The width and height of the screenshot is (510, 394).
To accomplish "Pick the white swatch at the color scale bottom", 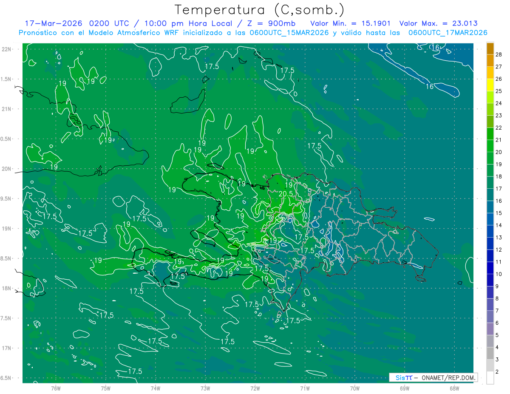I will (x=490, y=378).
